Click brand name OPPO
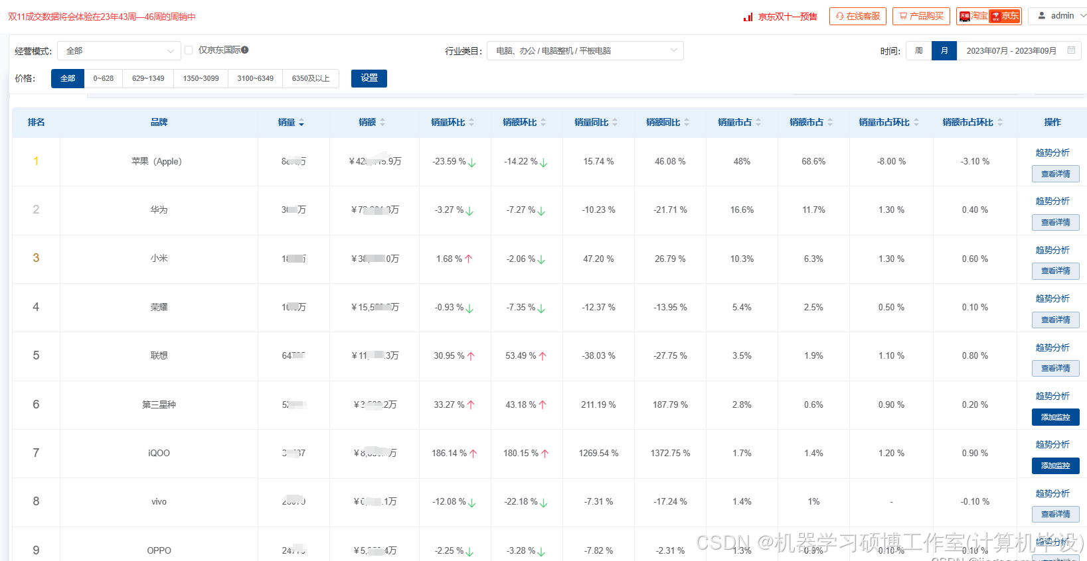This screenshot has width=1087, height=561. coord(159,550)
